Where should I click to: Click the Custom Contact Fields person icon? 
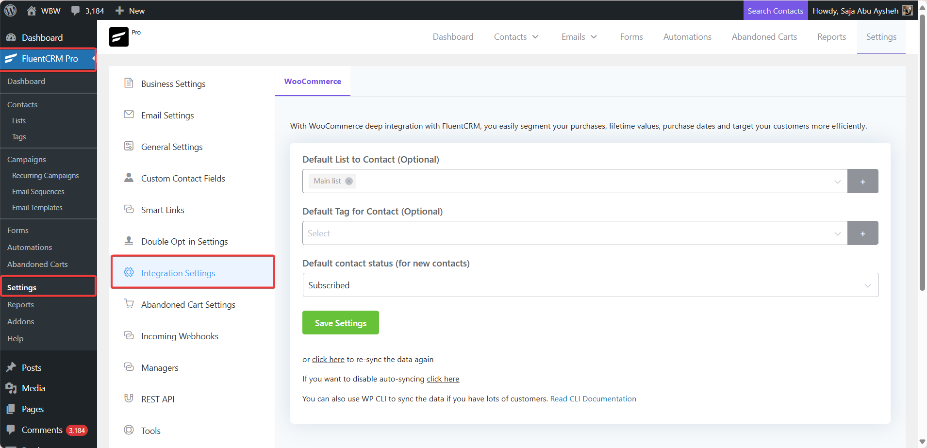(x=129, y=178)
